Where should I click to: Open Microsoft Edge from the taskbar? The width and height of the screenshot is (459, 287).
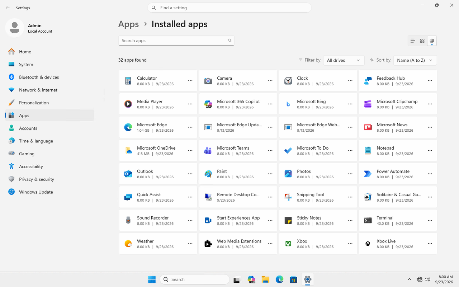pyautogui.click(x=279, y=279)
